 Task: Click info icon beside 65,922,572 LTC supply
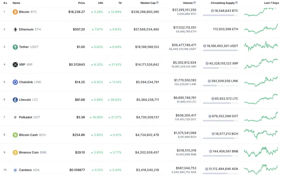click(213, 99)
